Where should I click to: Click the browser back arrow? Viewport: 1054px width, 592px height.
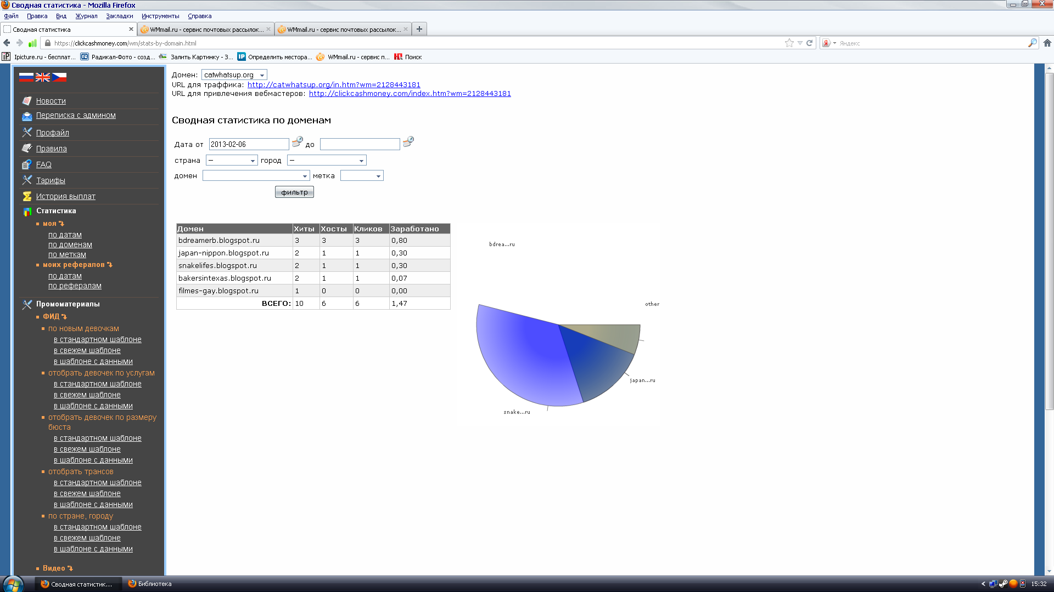pyautogui.click(x=7, y=43)
